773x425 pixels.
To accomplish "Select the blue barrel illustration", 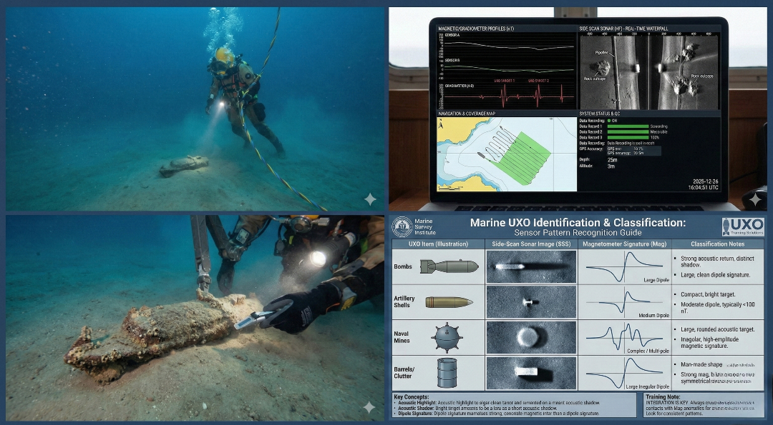I will (447, 373).
